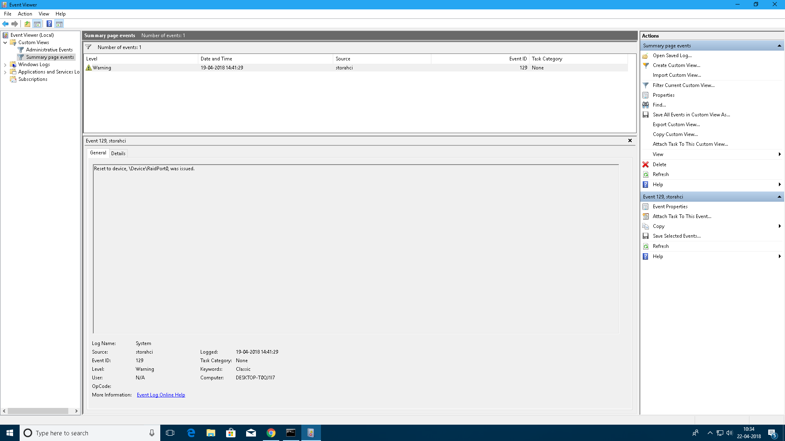The width and height of the screenshot is (785, 441).
Task: Click Attach Task To This Event icon
Action: coord(646,216)
